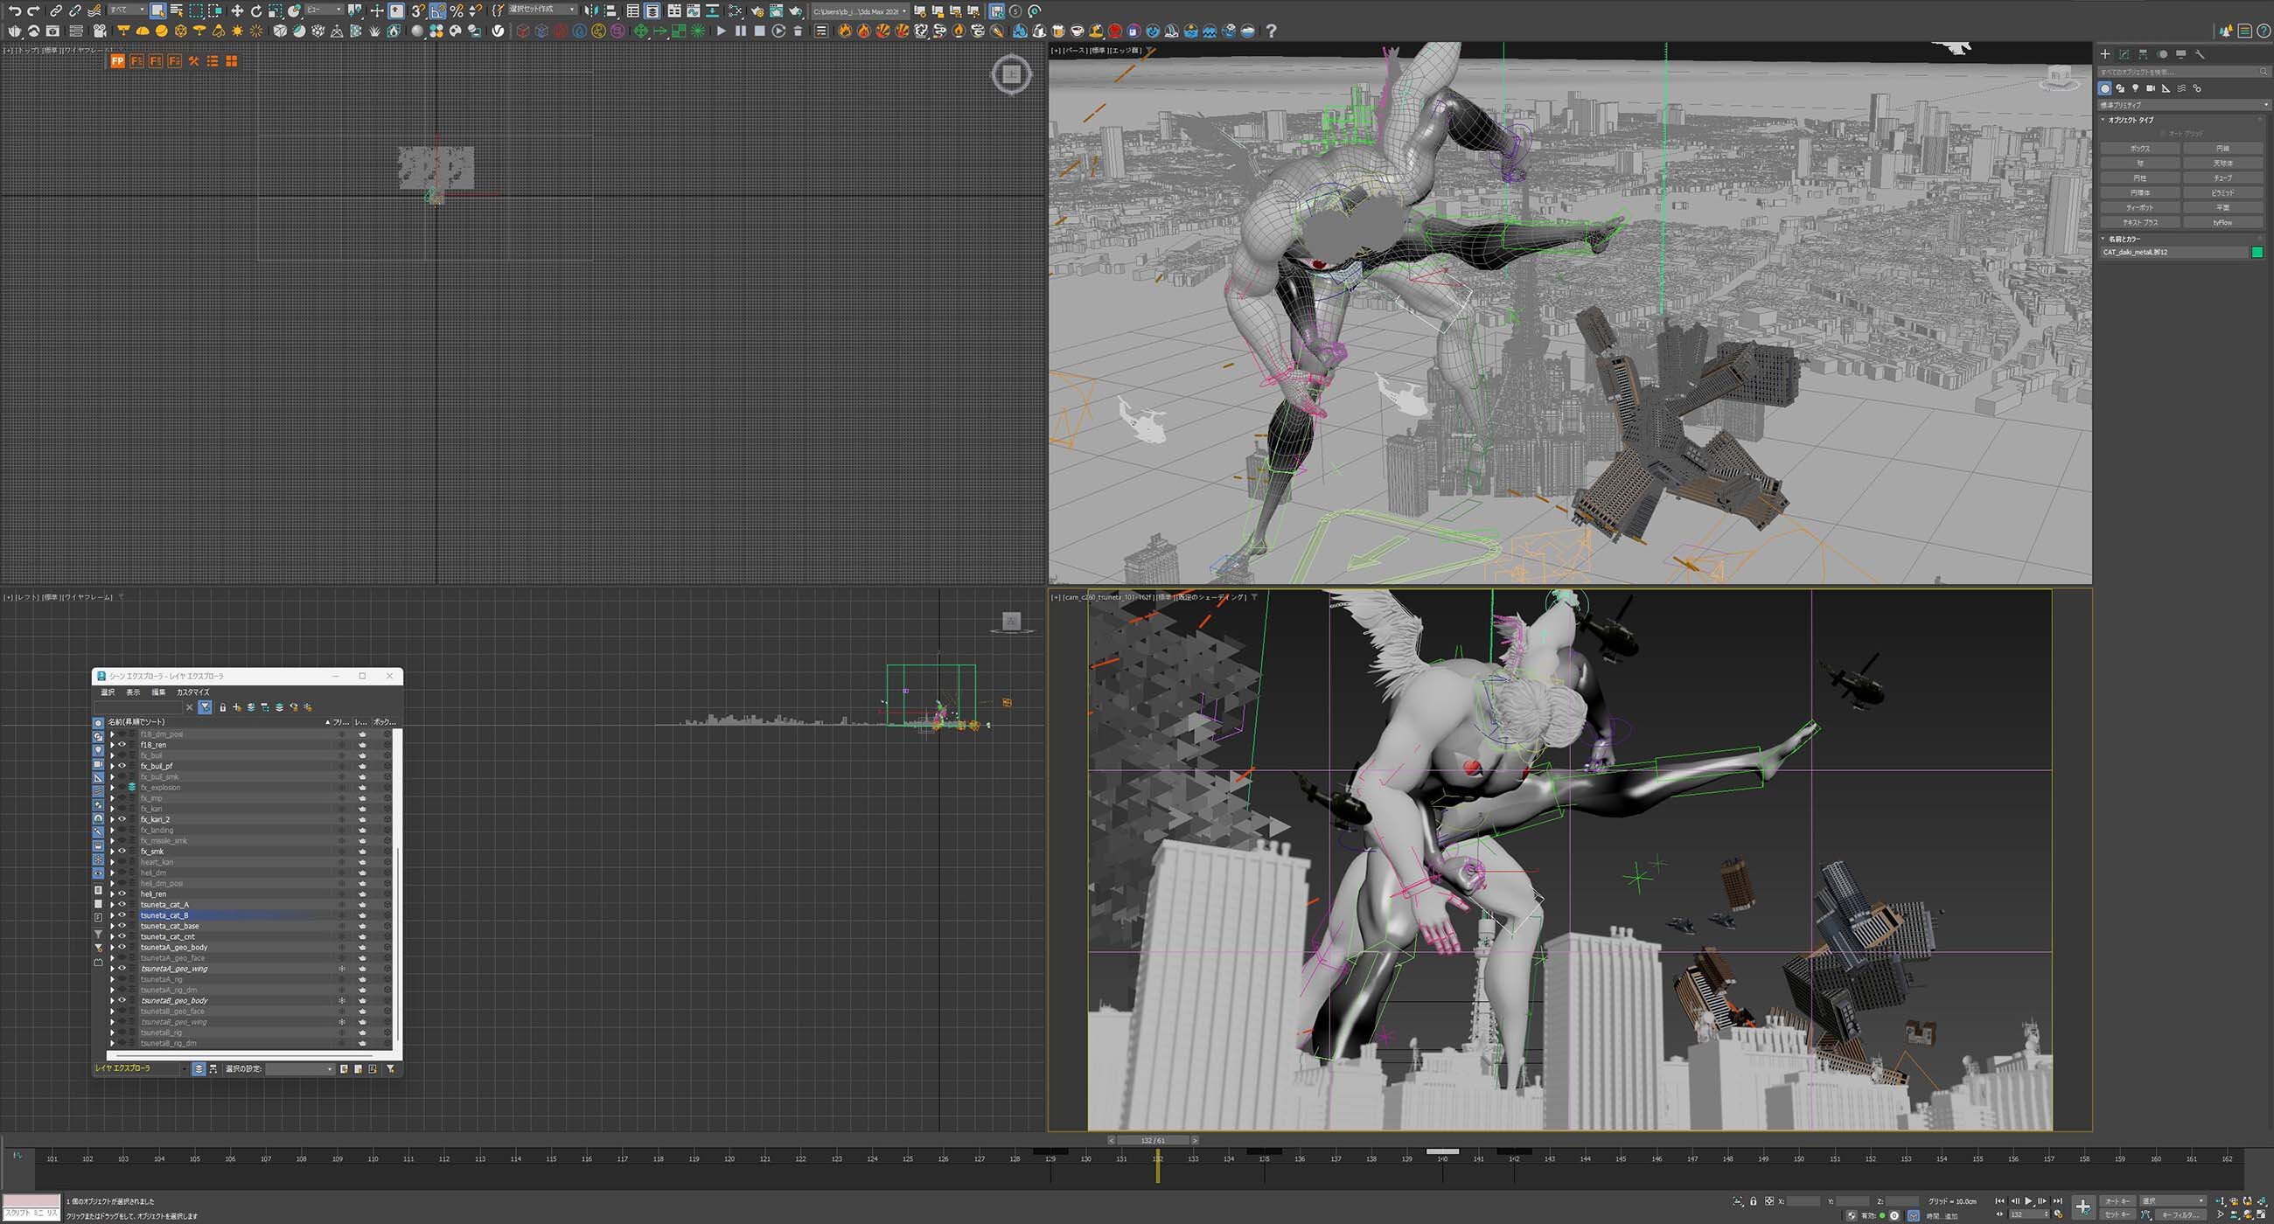The image size is (2274, 1224).
Task: Select the Rotate transform tool
Action: [x=256, y=10]
